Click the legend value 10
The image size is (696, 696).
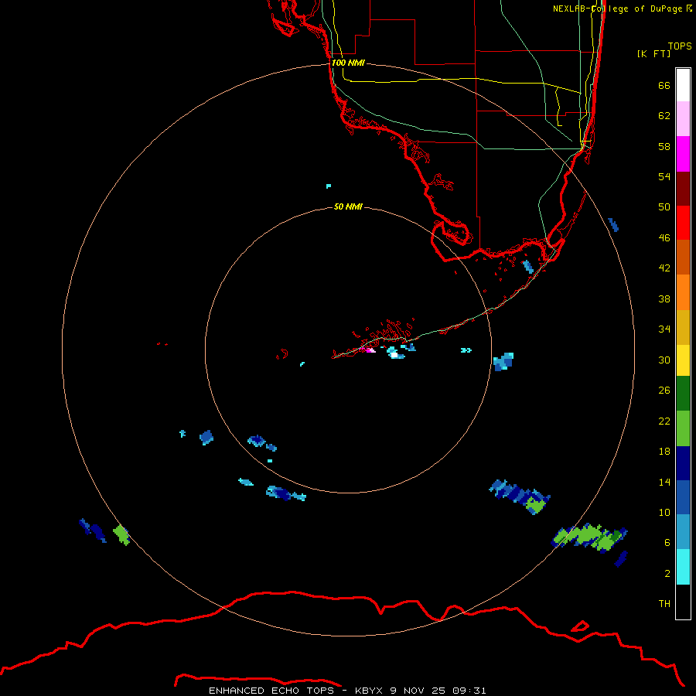pos(664,512)
